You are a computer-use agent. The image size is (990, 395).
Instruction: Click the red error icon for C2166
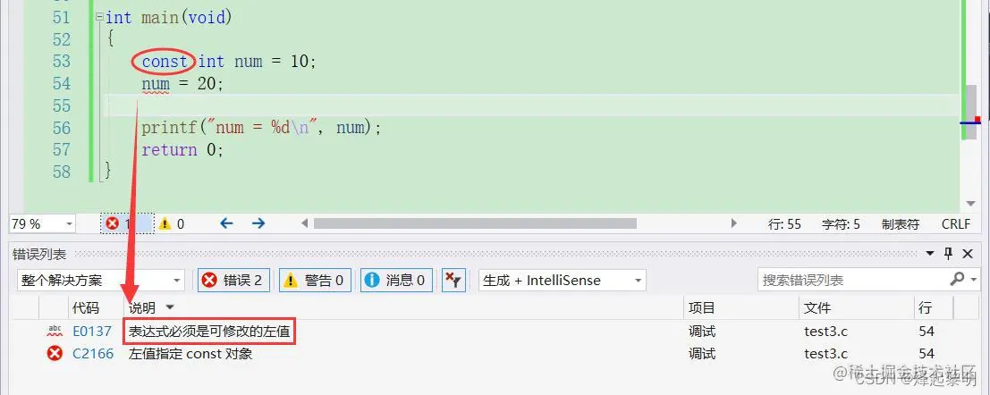point(55,353)
